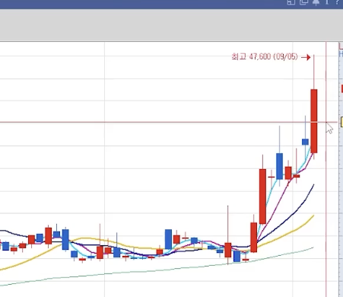The image size is (343, 297).
Task: Select the tallest red candlestick under the high marker
Action: coord(314,121)
